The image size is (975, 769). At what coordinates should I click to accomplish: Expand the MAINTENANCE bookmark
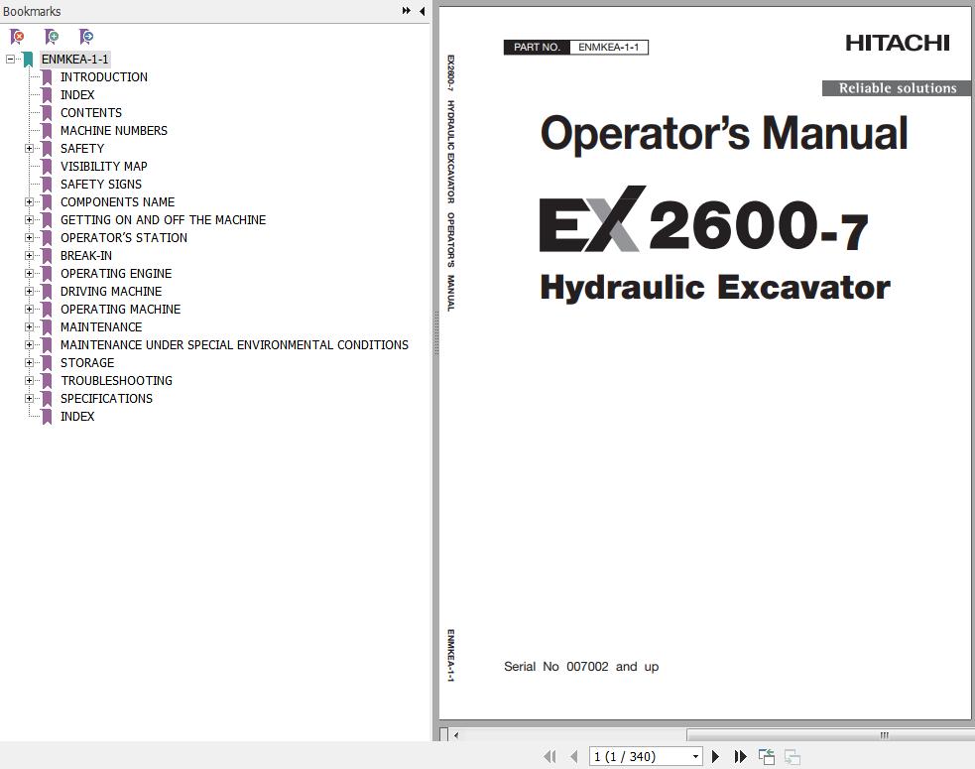(x=29, y=327)
